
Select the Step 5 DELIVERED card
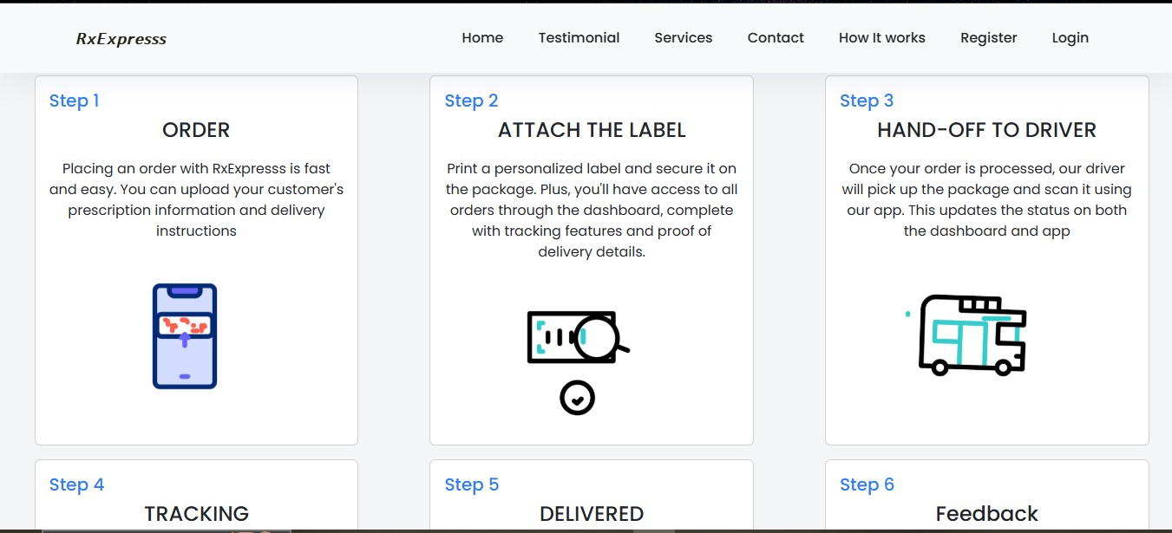click(x=592, y=495)
